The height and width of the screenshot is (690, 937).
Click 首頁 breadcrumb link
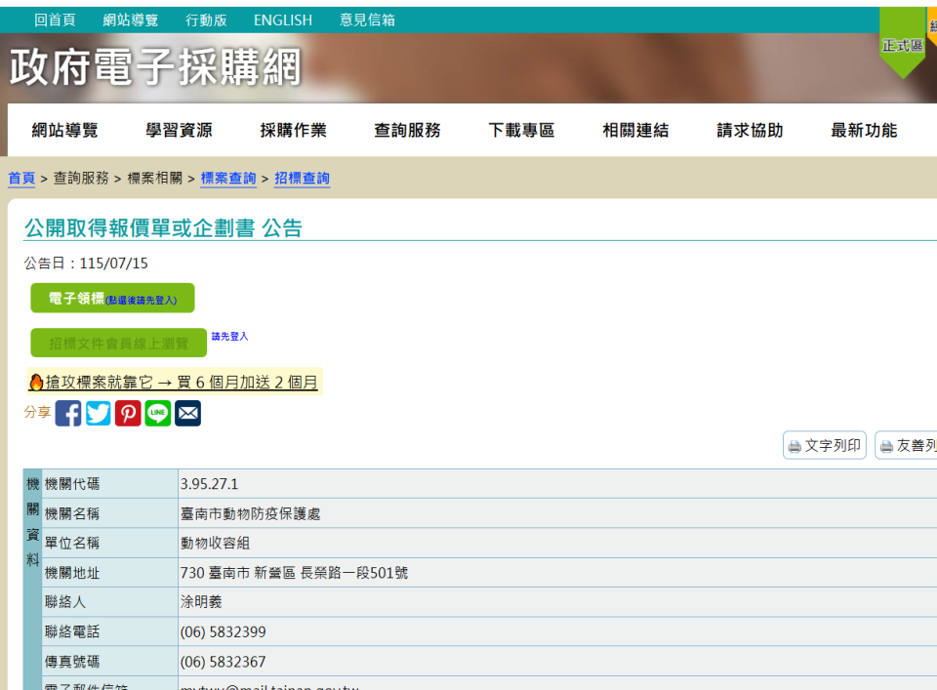point(21,178)
